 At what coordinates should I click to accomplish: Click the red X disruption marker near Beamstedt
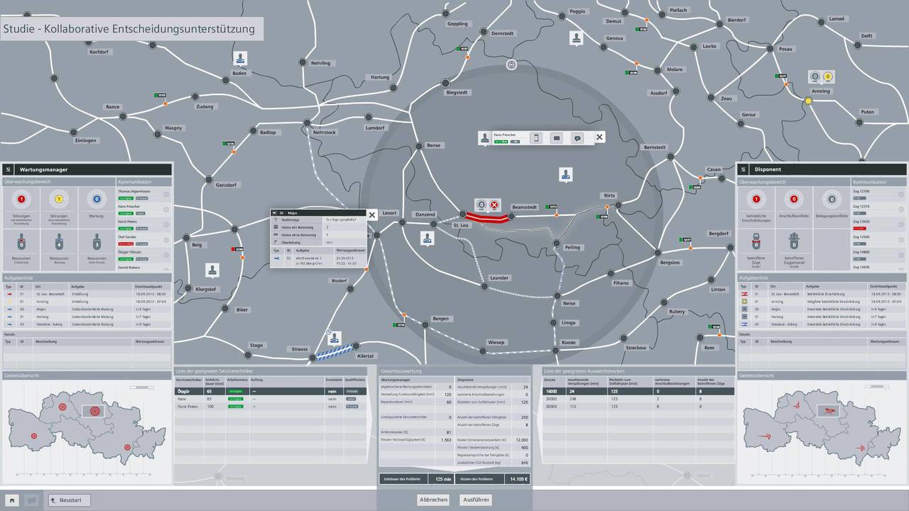click(494, 204)
